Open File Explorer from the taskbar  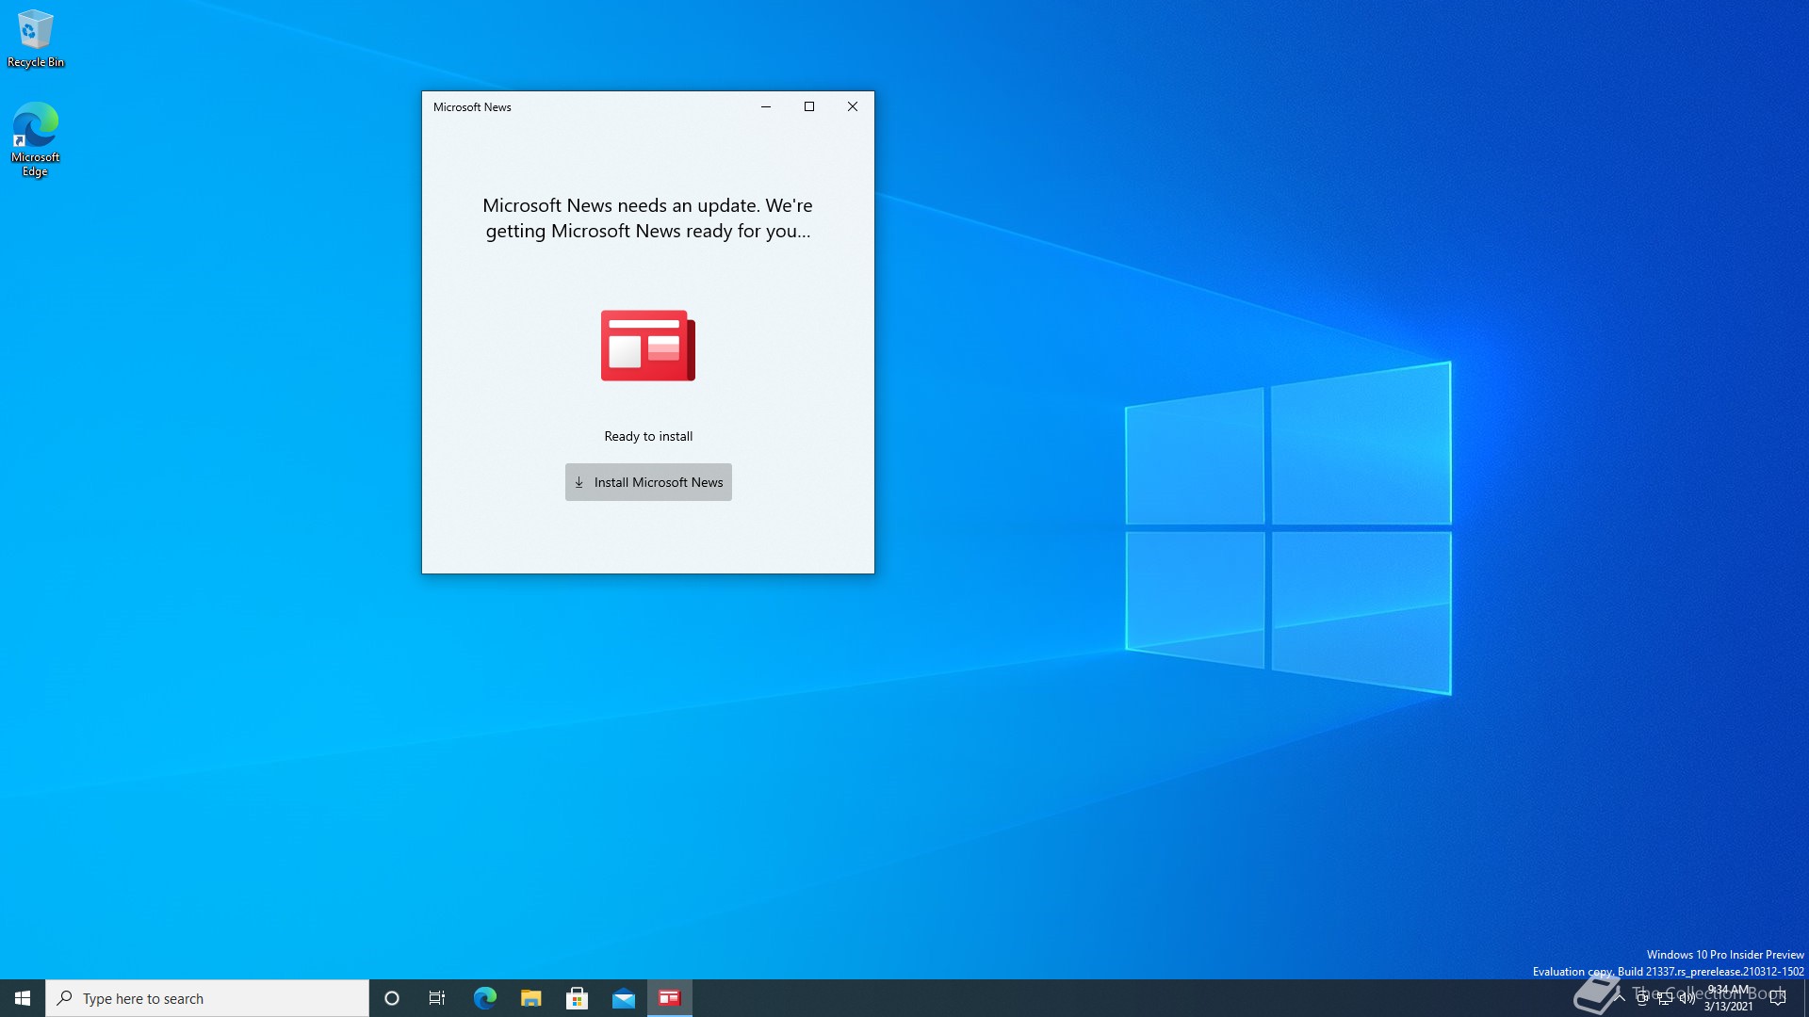coord(530,998)
